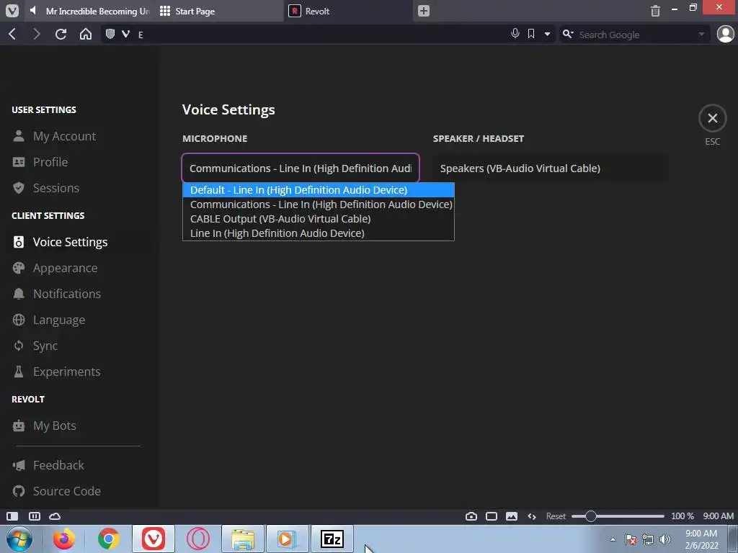Open the network tray icon
738x553 pixels.
pos(648,539)
